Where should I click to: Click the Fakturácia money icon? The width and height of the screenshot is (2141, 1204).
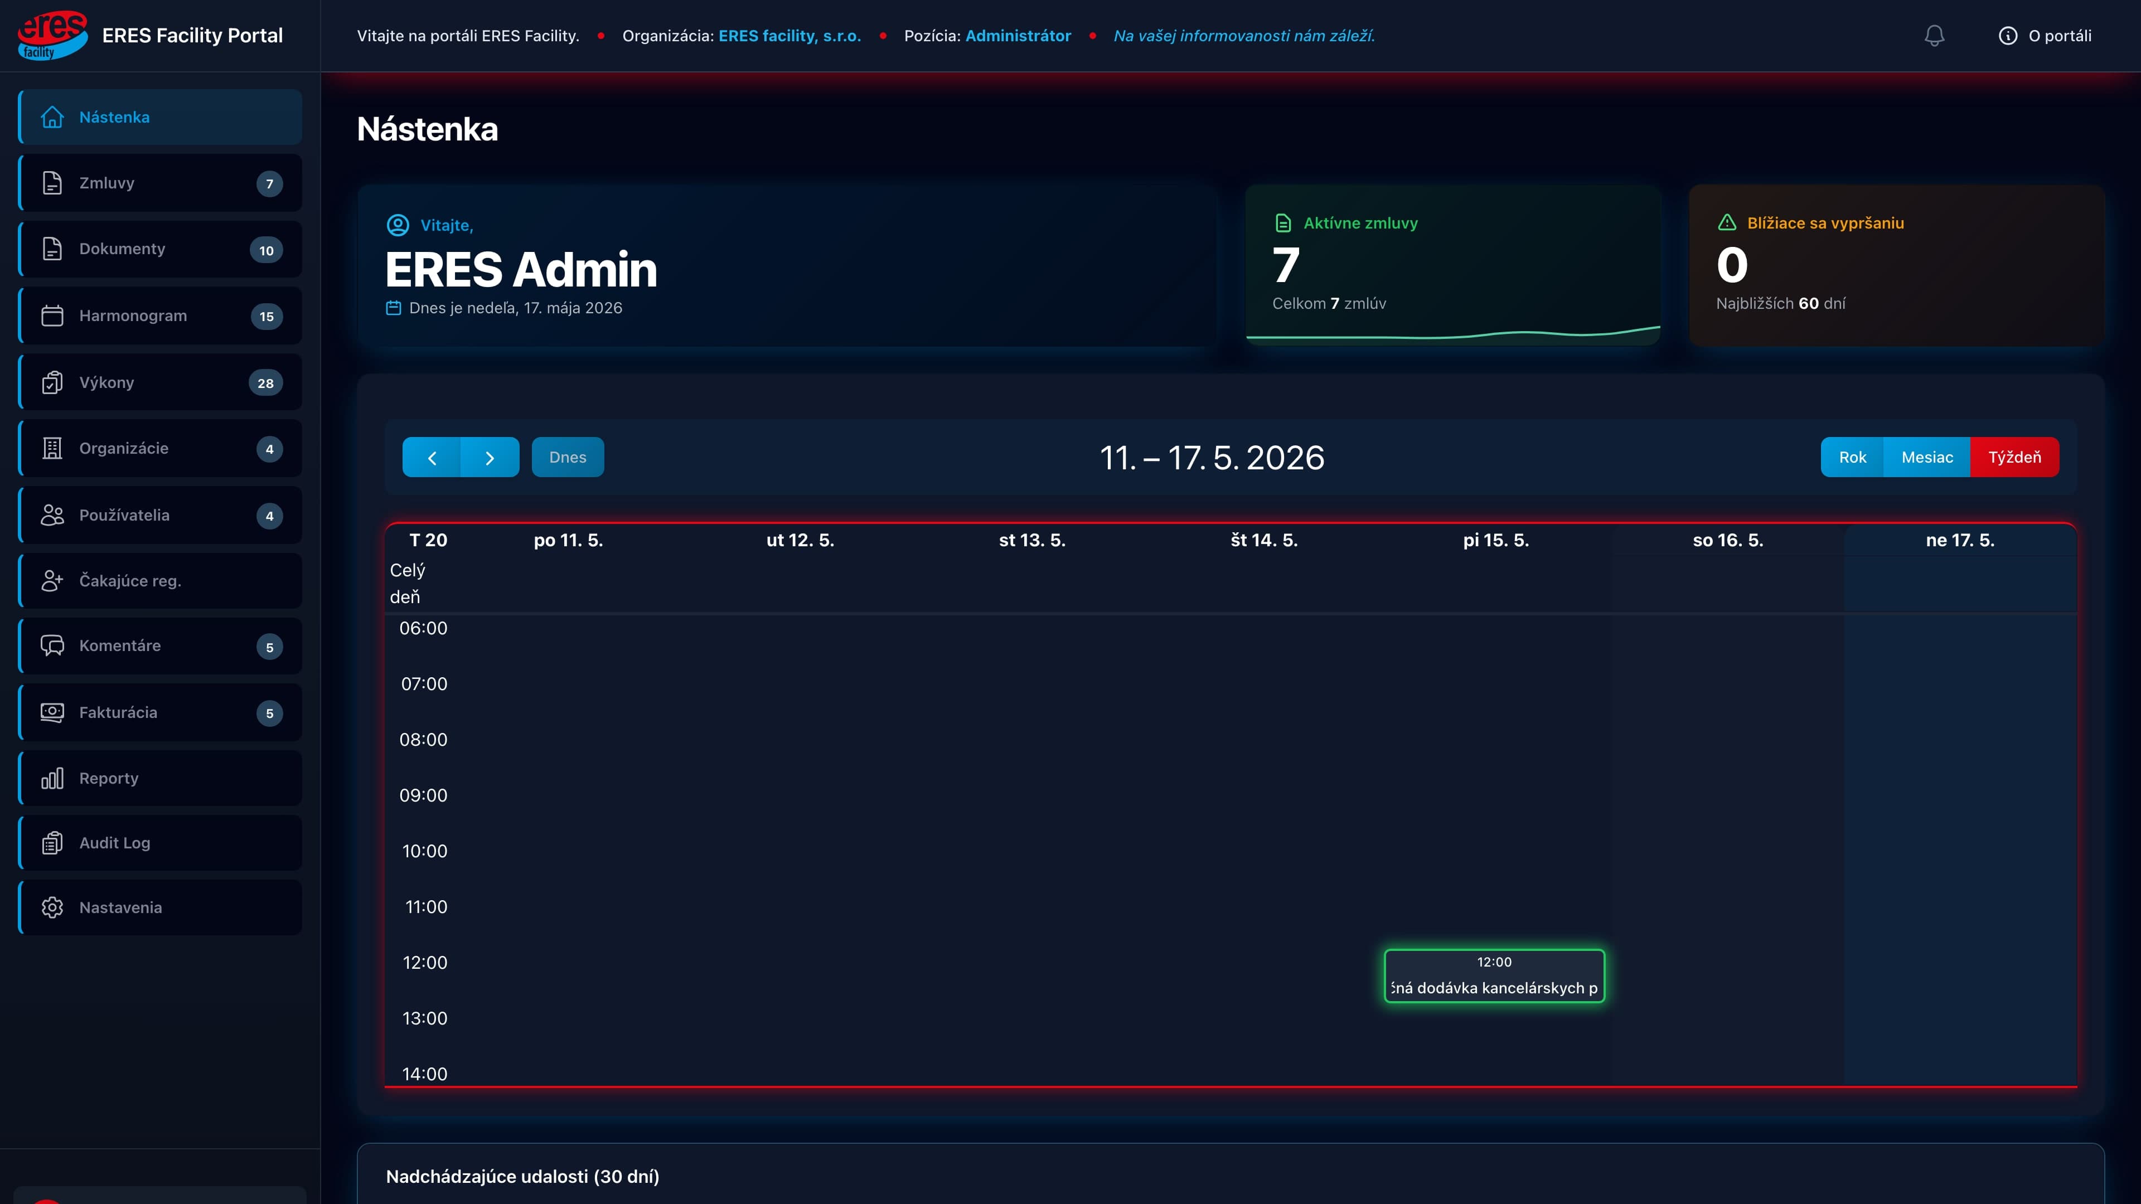pos(52,712)
